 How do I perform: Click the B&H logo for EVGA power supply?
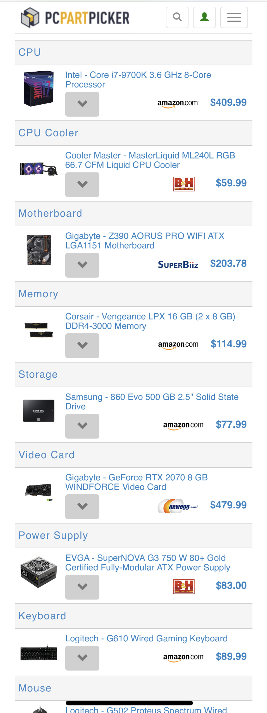pos(184,586)
